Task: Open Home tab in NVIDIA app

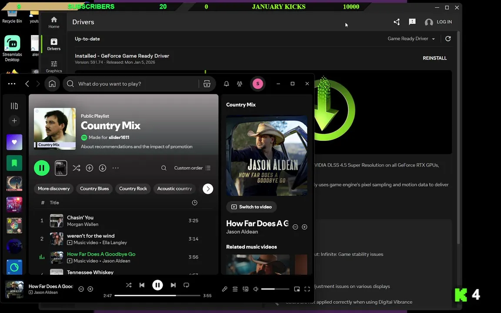Action: pyautogui.click(x=53, y=22)
